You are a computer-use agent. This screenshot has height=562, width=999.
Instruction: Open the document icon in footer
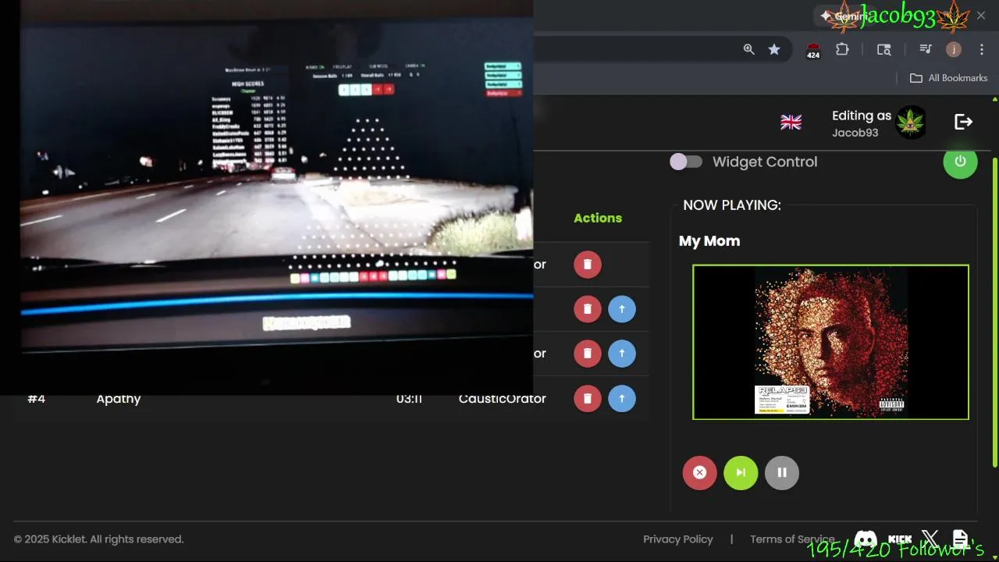tap(960, 539)
